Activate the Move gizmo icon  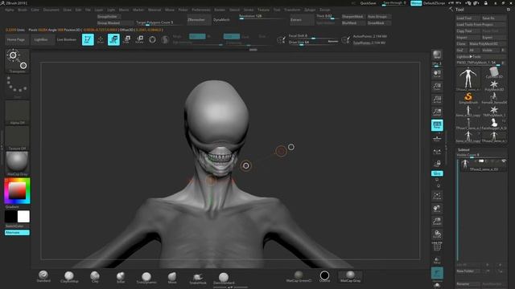(113, 39)
